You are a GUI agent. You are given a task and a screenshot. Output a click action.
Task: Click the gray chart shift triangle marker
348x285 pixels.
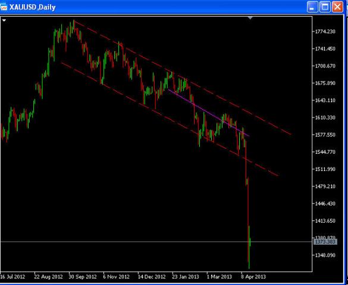click(x=250, y=18)
